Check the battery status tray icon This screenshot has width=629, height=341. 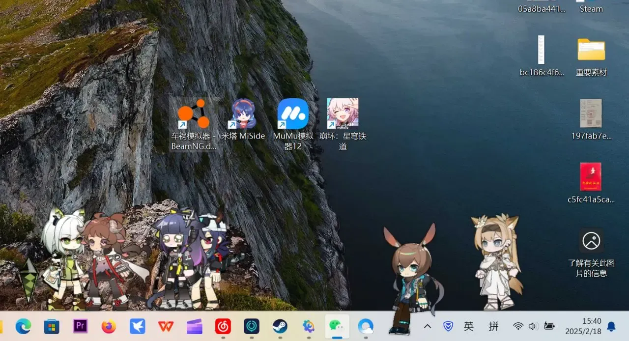[x=549, y=326]
